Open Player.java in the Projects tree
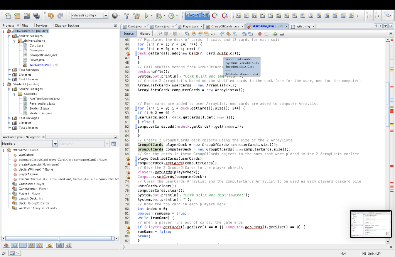 [37, 60]
